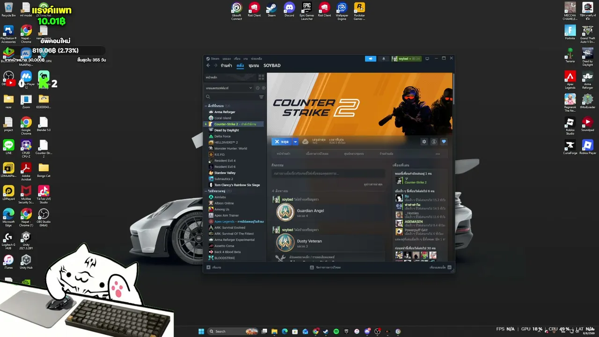Click the cloud sync status icon

(x=305, y=141)
